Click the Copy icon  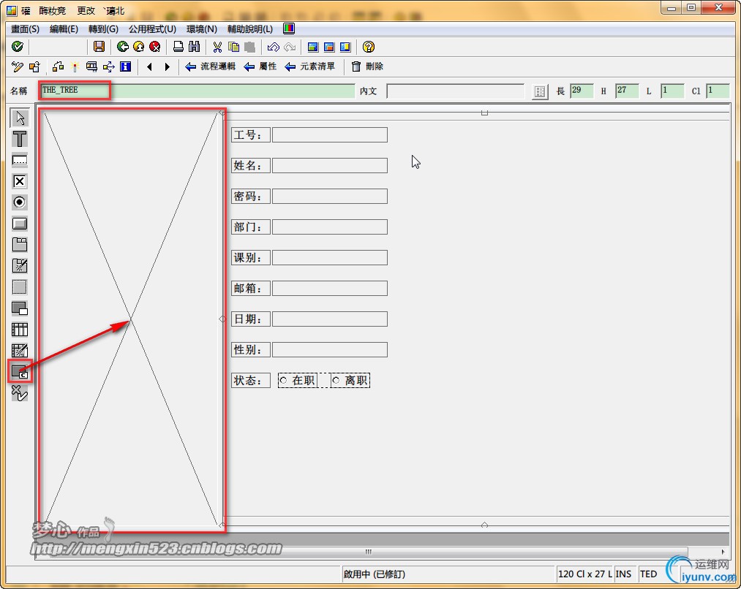click(x=233, y=46)
